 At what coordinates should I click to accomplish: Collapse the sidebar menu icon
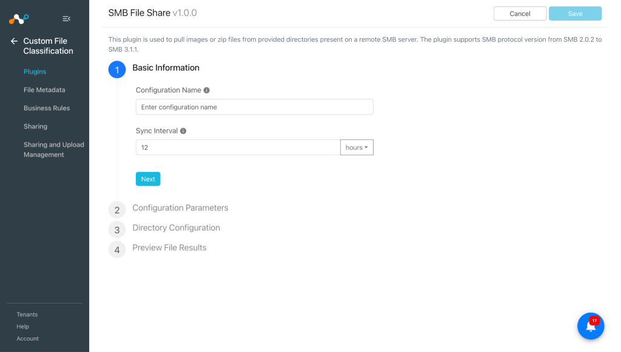(67, 19)
